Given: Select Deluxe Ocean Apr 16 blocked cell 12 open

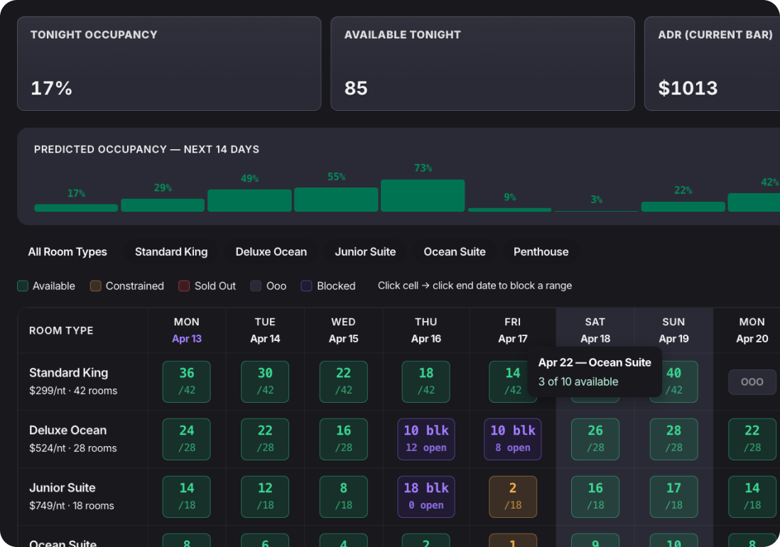Looking at the screenshot, I should pos(426,439).
